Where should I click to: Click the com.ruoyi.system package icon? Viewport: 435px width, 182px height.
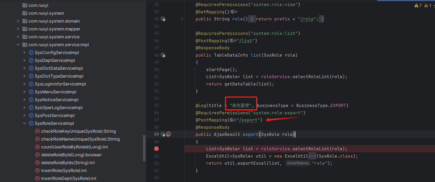pos(25,13)
